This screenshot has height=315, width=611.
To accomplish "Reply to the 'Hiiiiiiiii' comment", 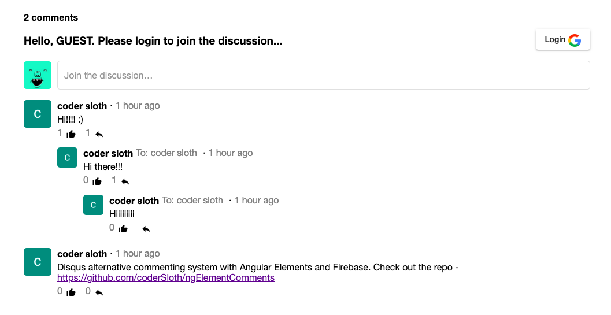I will pos(146,229).
